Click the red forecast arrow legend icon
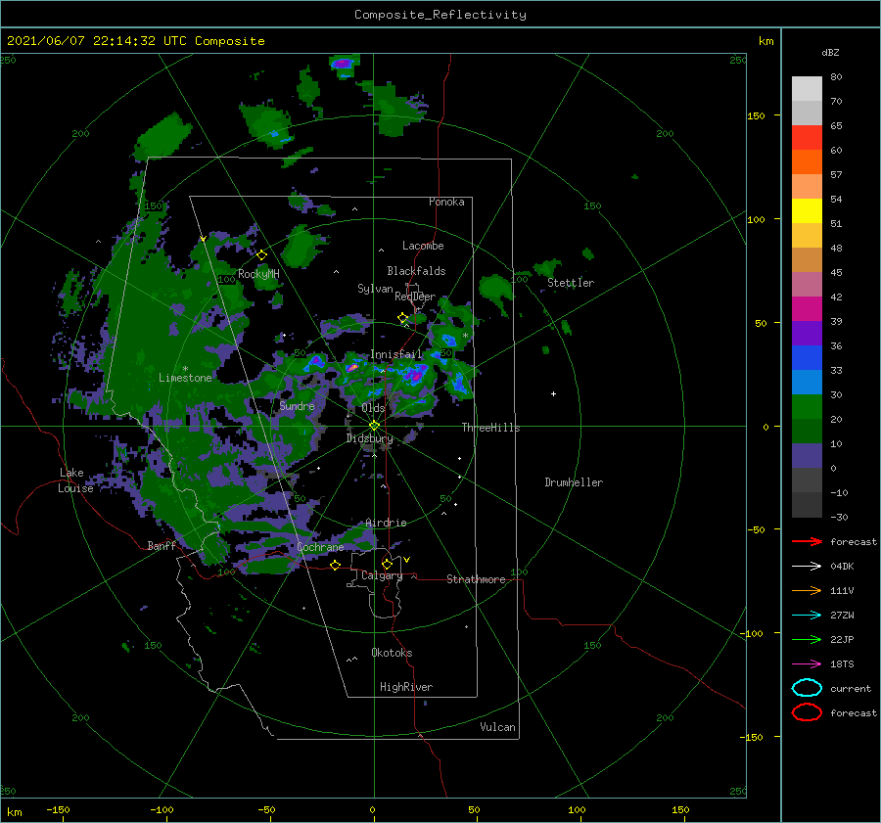 click(807, 541)
